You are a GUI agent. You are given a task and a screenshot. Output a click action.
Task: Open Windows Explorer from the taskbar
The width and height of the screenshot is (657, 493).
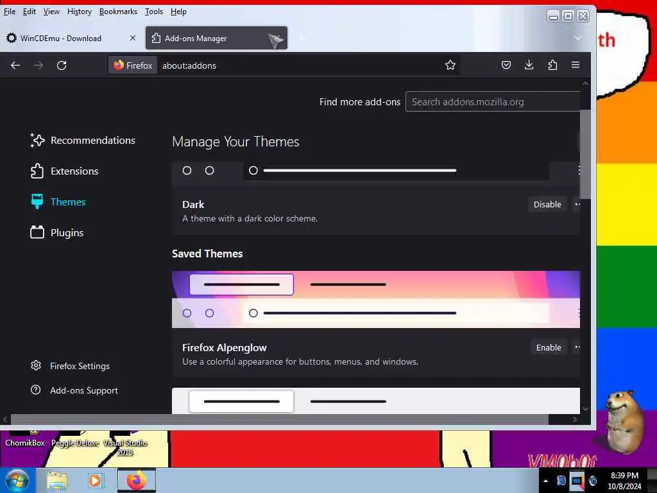(x=57, y=480)
